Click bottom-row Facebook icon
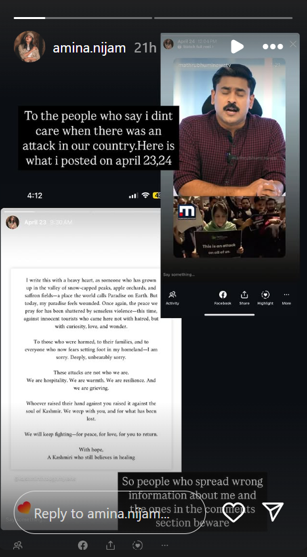This screenshot has width=307, height=557. (x=83, y=545)
